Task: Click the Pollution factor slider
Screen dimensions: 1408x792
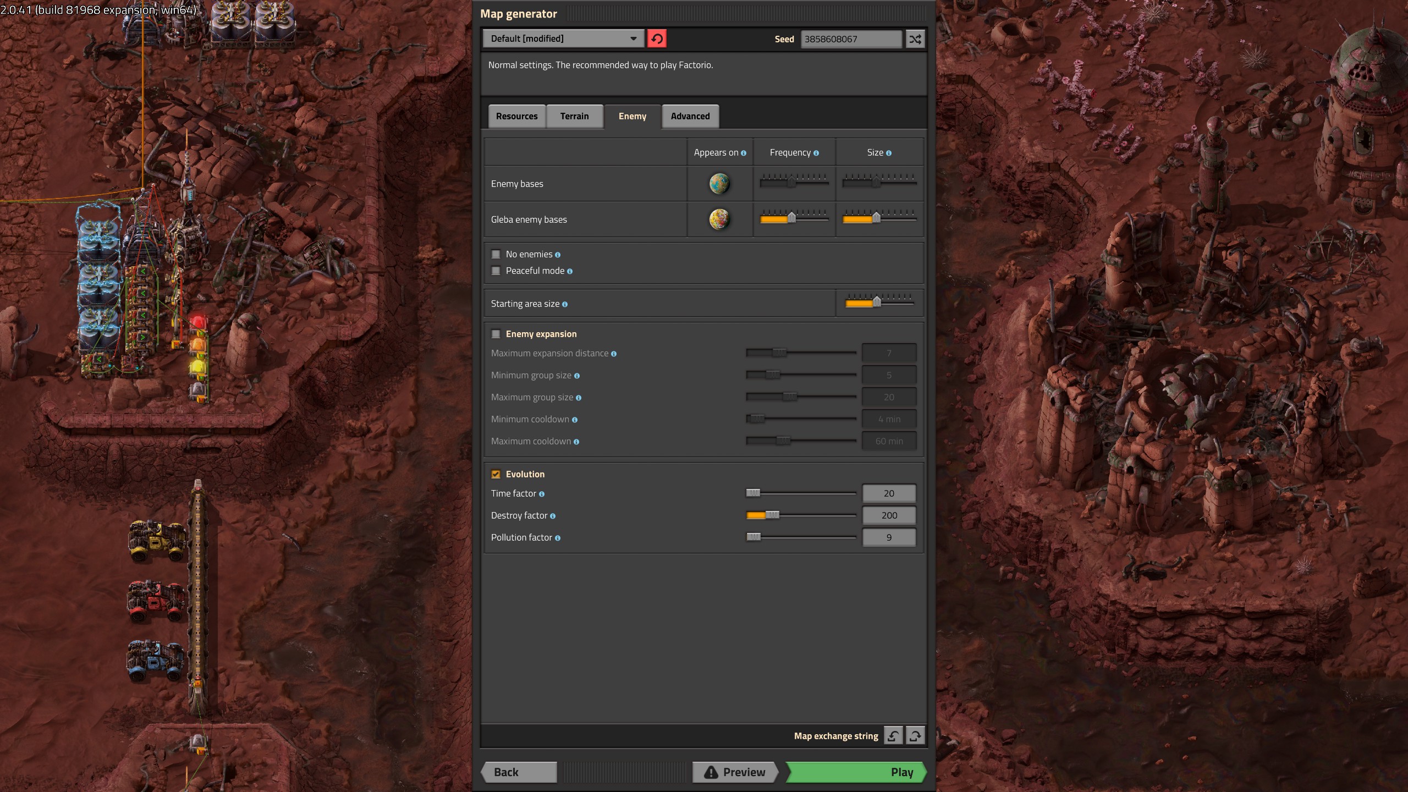Action: point(801,537)
